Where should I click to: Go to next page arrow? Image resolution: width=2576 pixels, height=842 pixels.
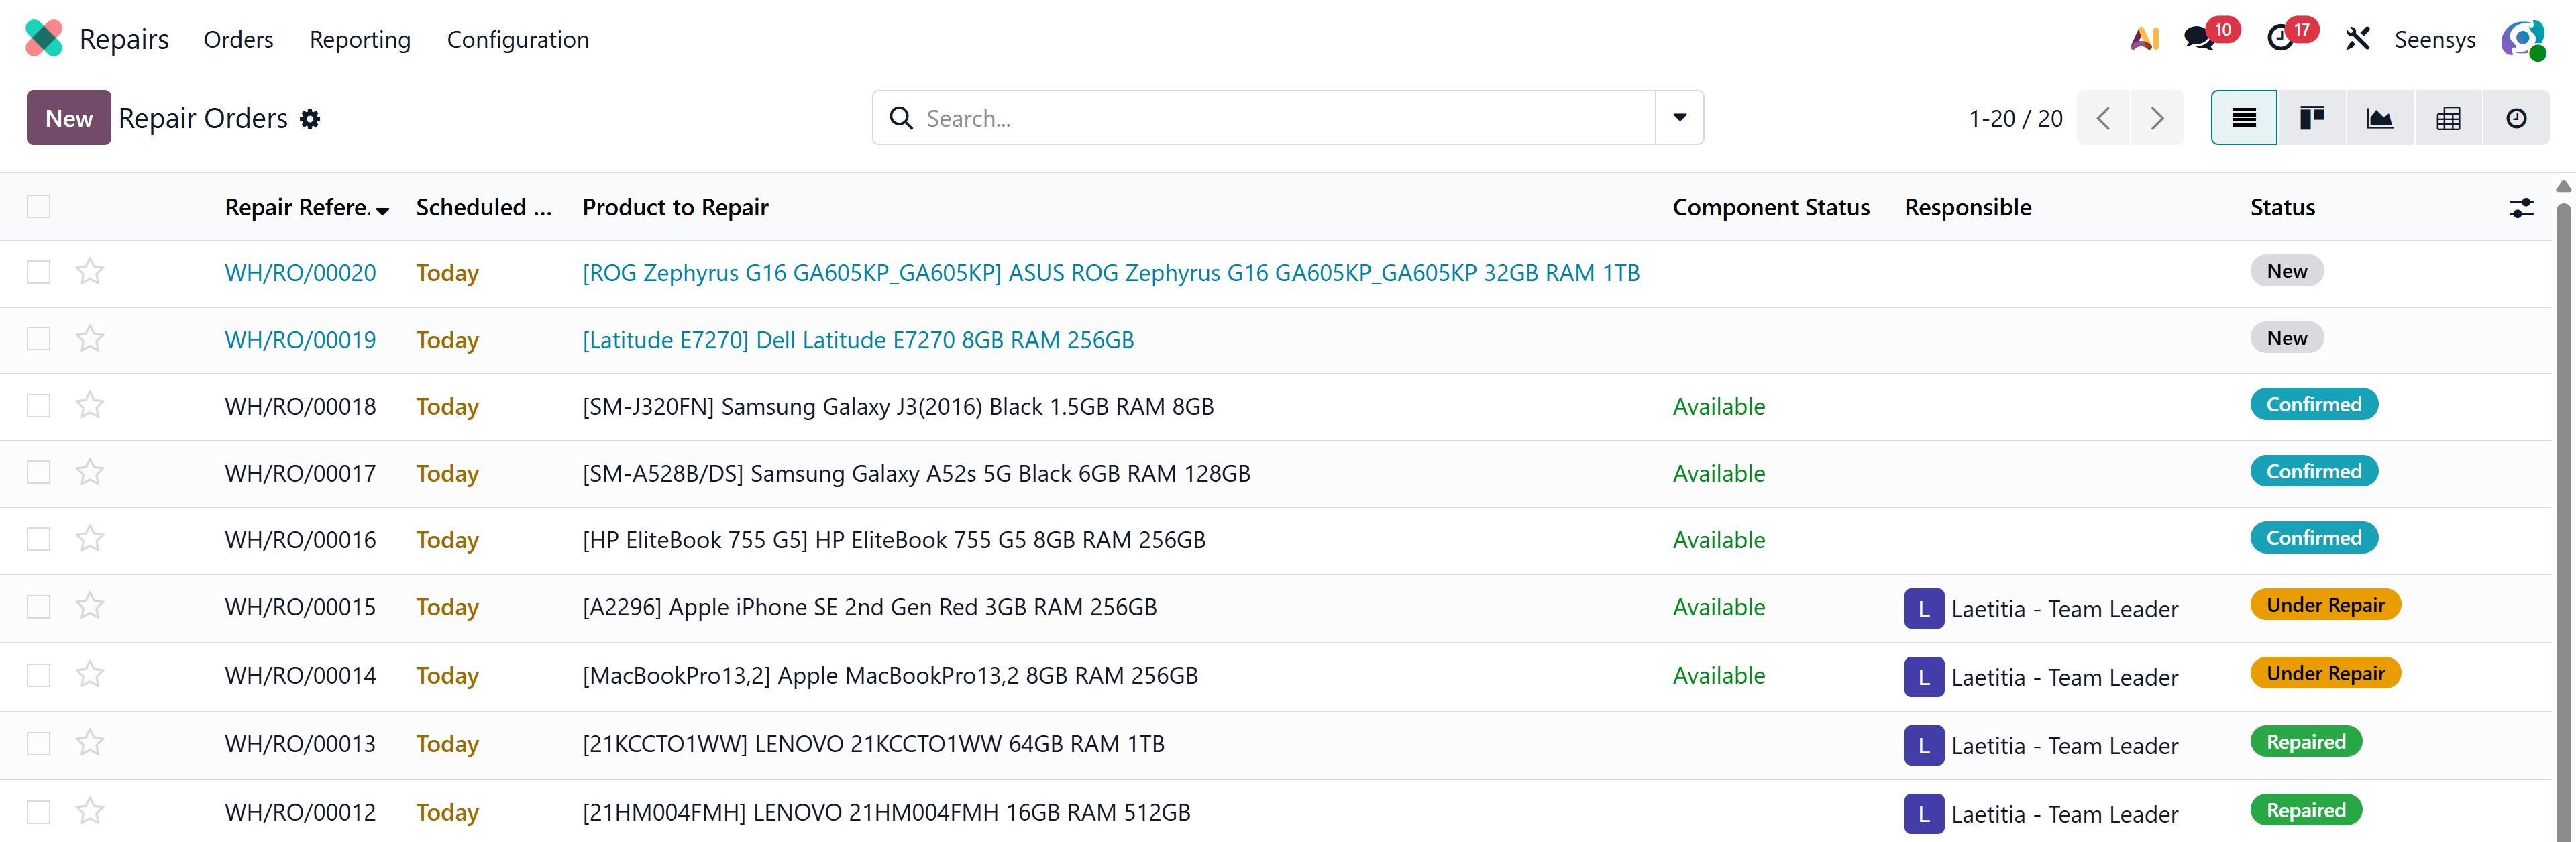(x=2156, y=118)
